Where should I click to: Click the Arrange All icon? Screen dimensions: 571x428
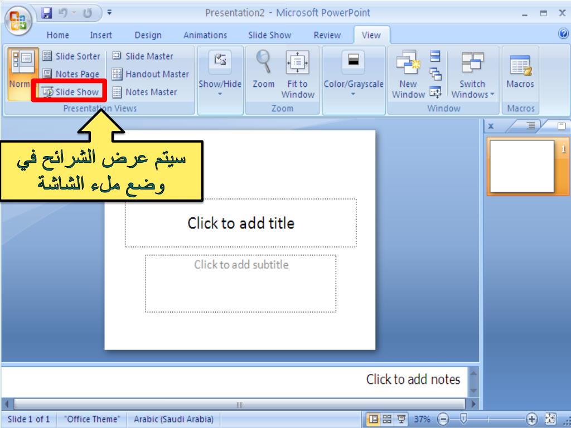coord(435,56)
